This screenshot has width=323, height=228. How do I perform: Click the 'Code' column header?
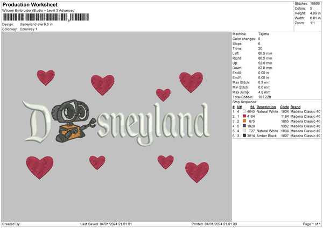tap(284, 107)
